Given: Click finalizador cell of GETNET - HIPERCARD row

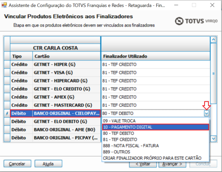Looking at the screenshot, I should 155,81.
